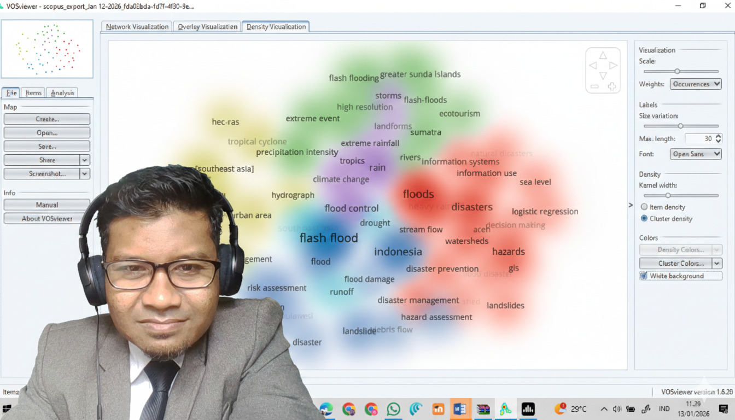Pan the map up with the up arrow

coord(603,56)
